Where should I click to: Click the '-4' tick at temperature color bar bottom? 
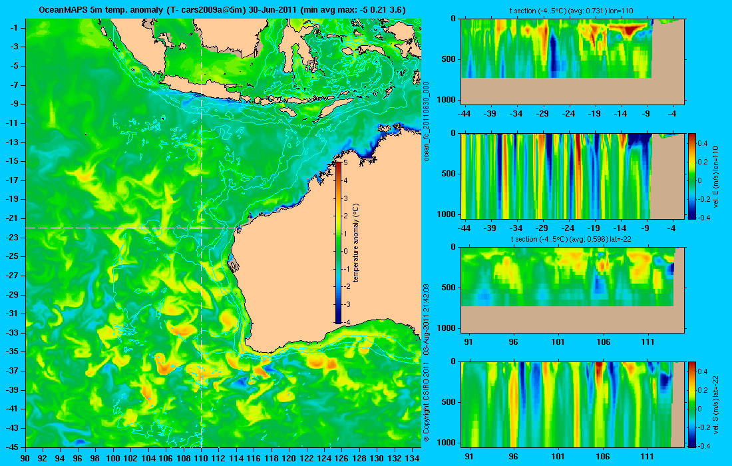346,322
